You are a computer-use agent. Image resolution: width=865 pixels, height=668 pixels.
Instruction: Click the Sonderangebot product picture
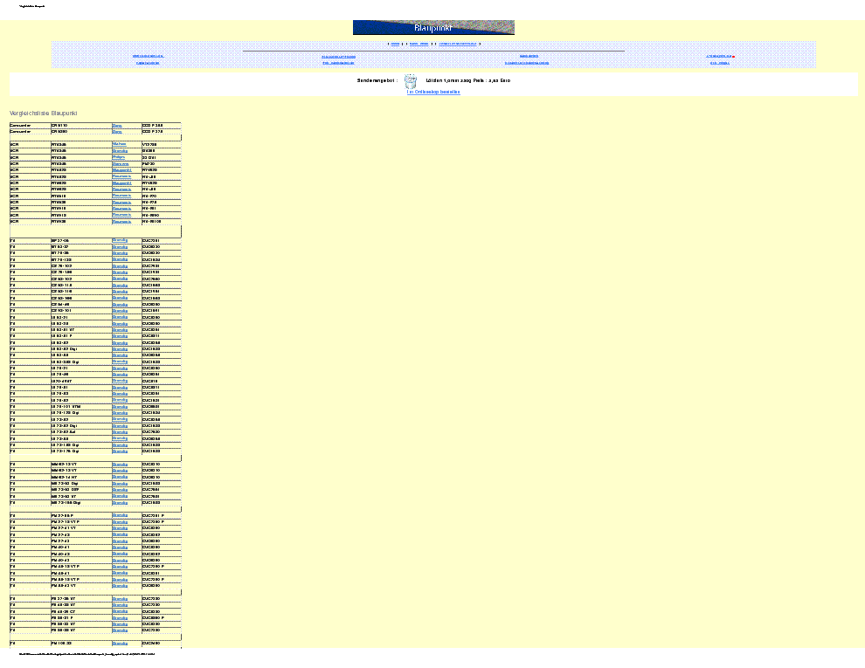coord(411,81)
